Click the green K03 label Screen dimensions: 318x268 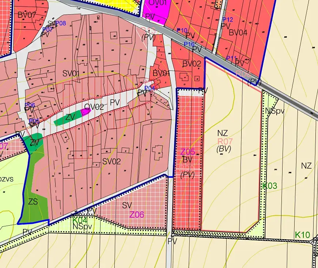pyautogui.click(x=270, y=186)
